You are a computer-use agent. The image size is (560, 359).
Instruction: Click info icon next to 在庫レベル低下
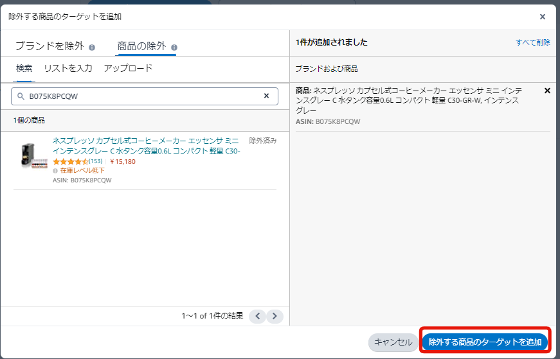coord(55,171)
